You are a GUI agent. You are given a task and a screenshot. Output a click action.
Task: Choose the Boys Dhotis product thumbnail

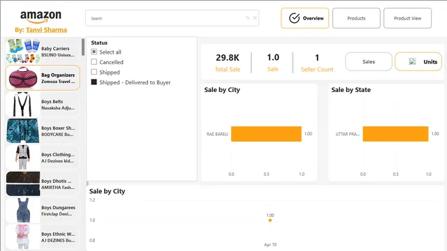click(x=23, y=183)
